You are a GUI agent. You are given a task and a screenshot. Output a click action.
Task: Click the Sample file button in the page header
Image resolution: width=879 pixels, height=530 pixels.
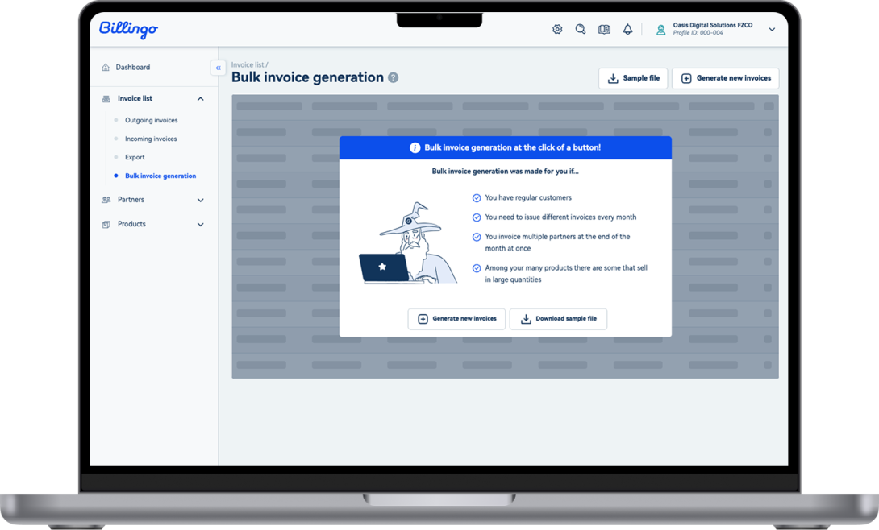click(x=633, y=78)
